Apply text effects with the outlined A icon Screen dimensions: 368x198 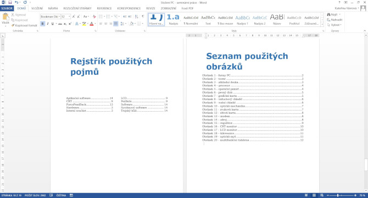click(77, 24)
